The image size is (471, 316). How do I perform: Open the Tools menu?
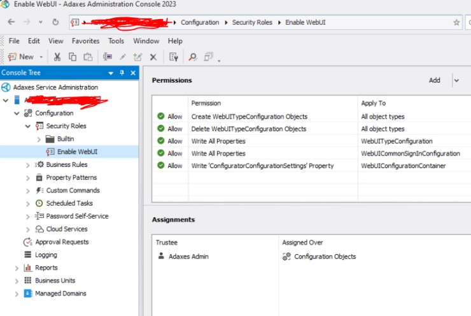(116, 41)
